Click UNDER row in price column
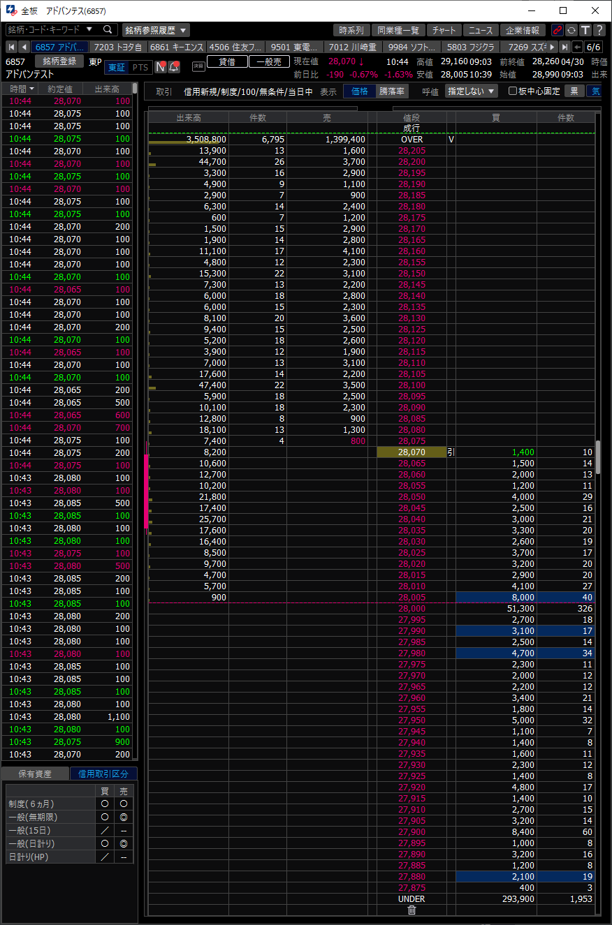Image resolution: width=612 pixels, height=925 pixels. pos(411,899)
